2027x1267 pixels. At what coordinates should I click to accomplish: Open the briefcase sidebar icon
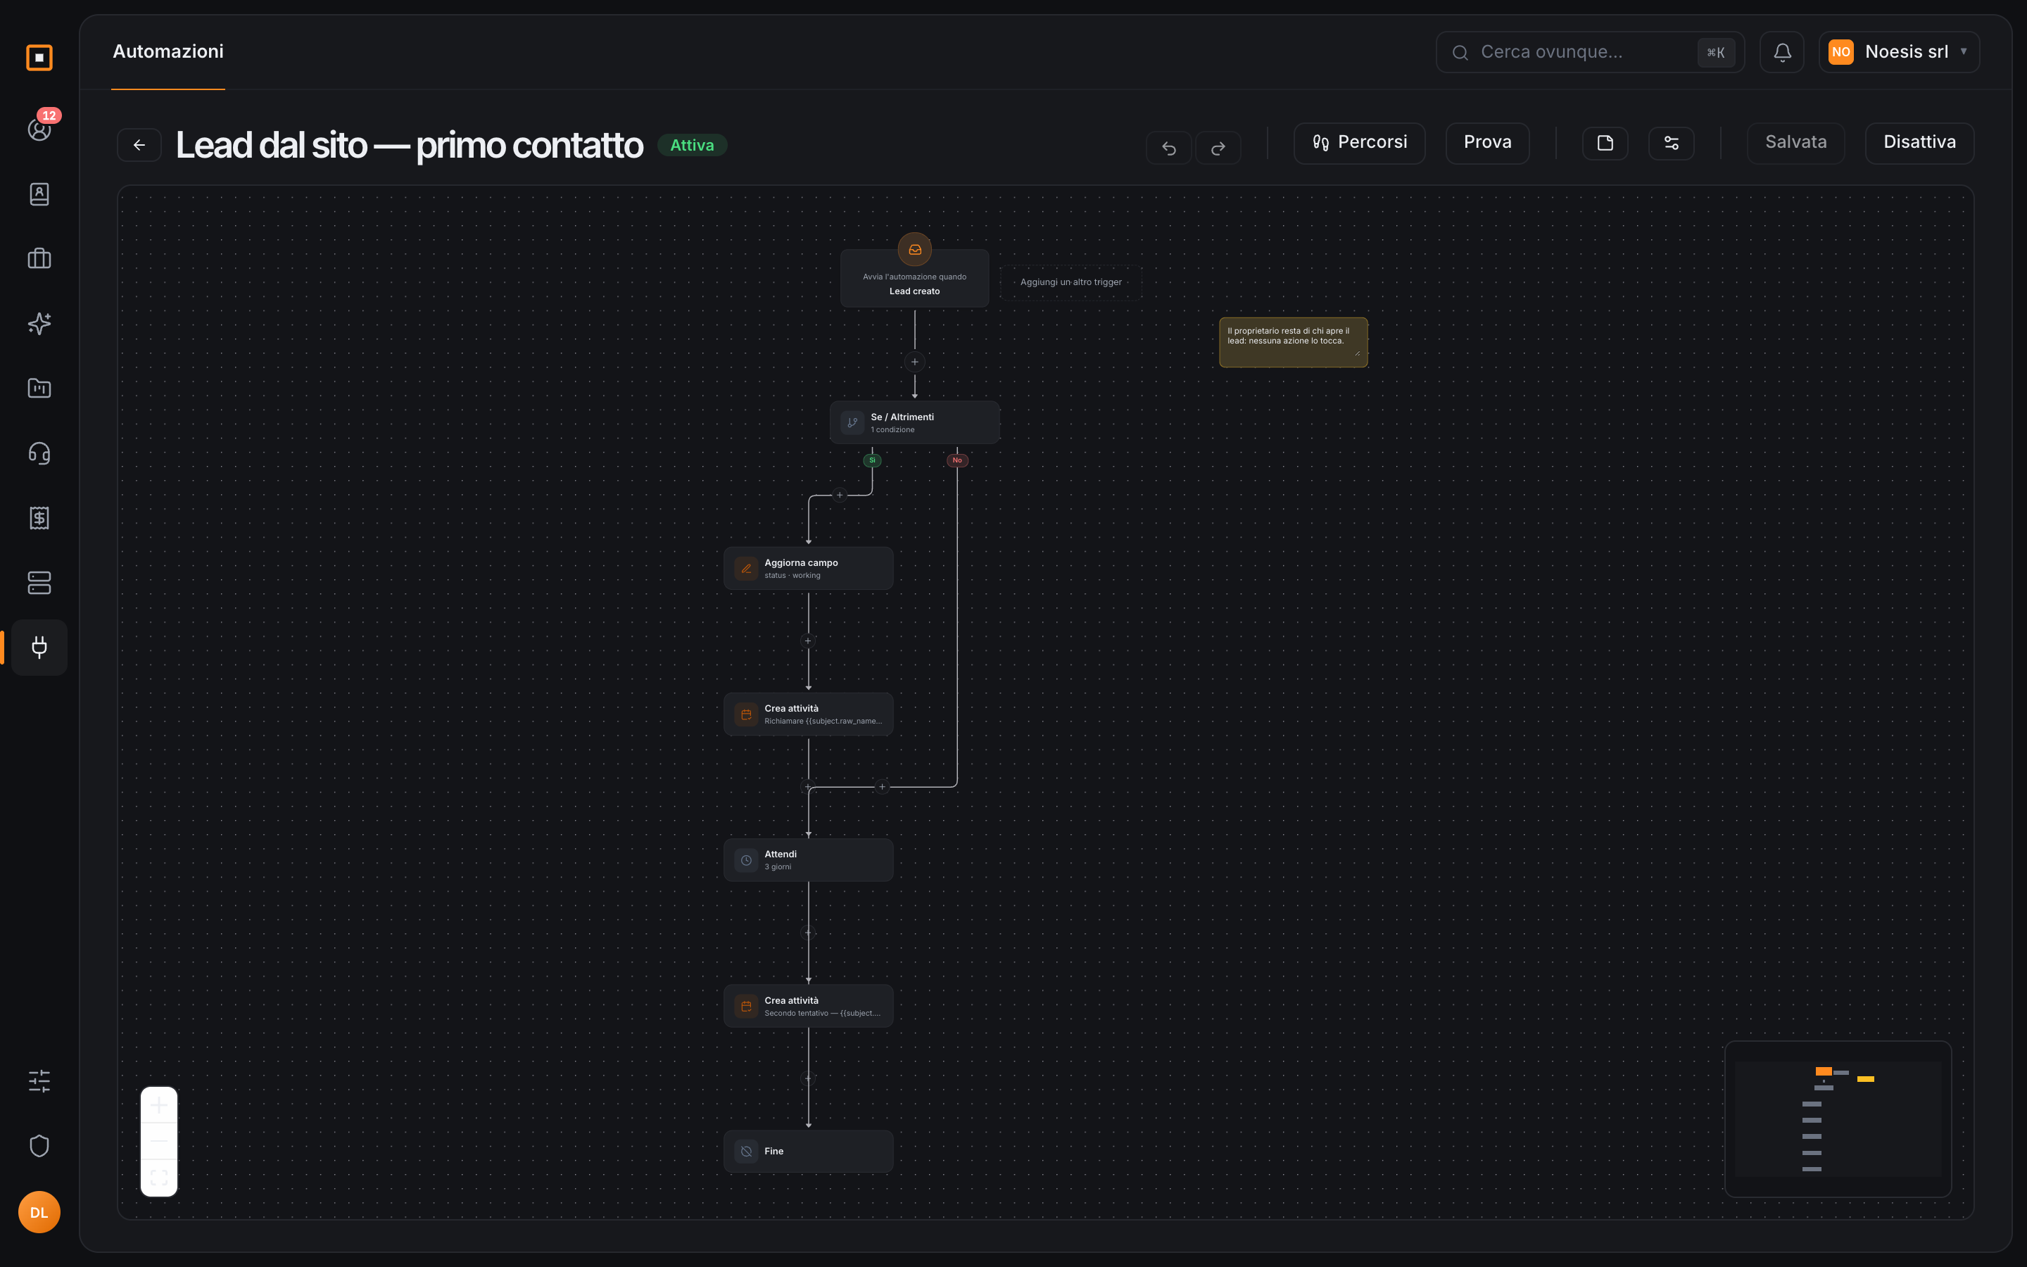[39, 258]
